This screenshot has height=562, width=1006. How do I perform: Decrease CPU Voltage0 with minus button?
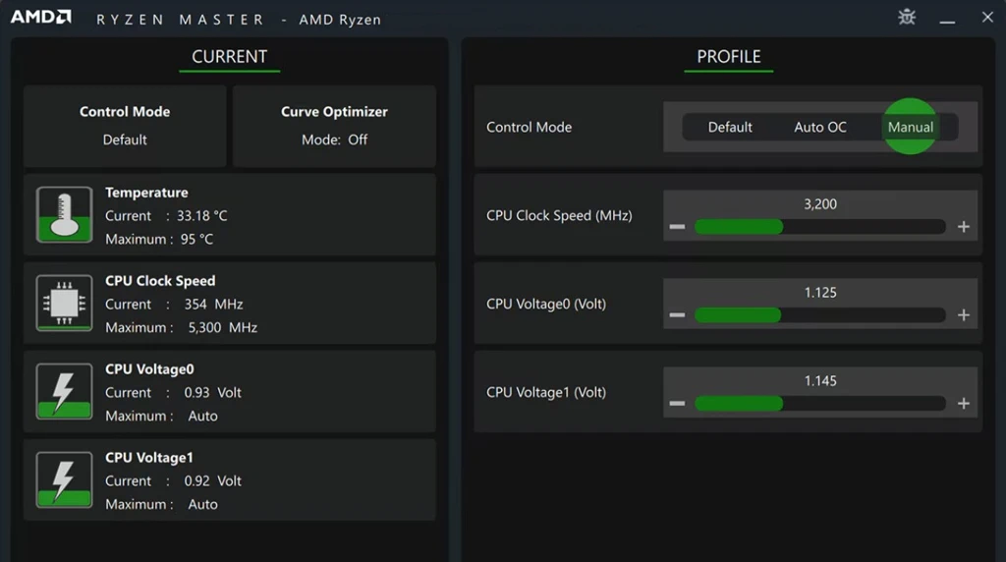677,315
